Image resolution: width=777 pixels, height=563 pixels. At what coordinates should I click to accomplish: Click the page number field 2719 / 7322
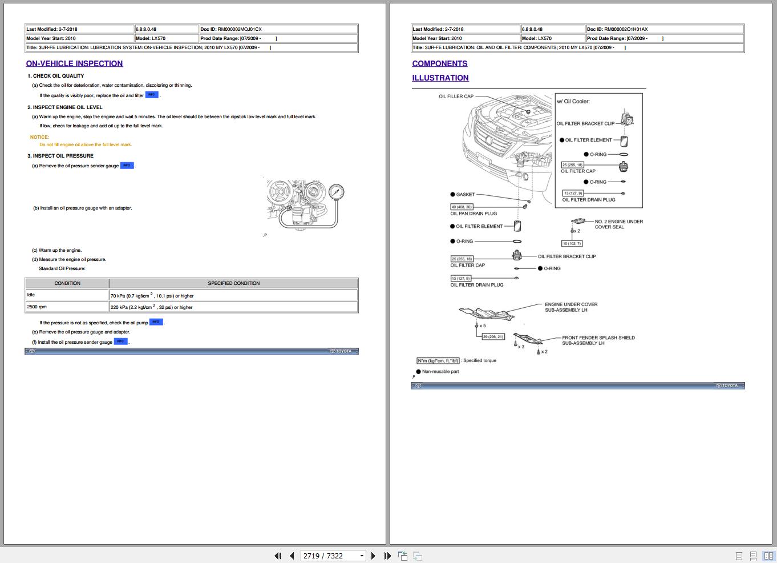(x=329, y=556)
